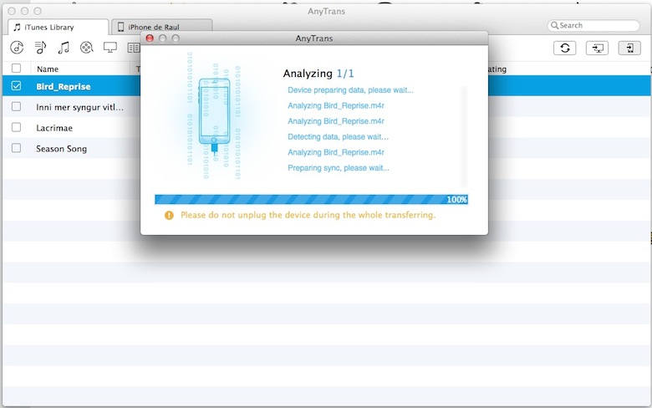Open the ringtones category icon
The width and height of the screenshot is (652, 408).
pyautogui.click(x=17, y=48)
